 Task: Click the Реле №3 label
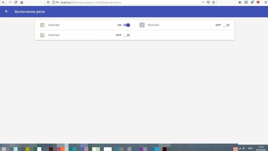[154, 25]
